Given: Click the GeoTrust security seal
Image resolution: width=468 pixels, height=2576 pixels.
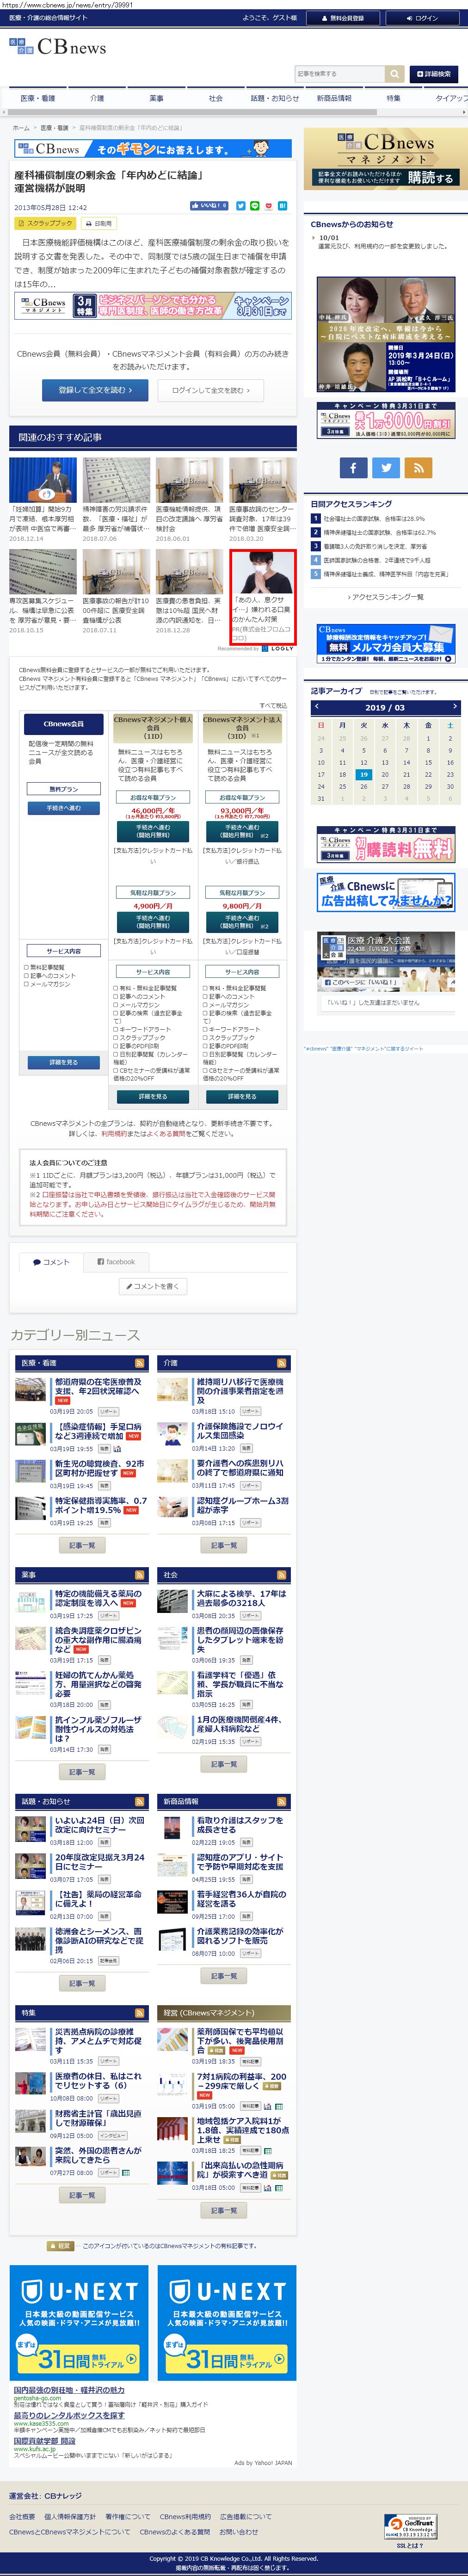Looking at the screenshot, I should coord(411,2519).
